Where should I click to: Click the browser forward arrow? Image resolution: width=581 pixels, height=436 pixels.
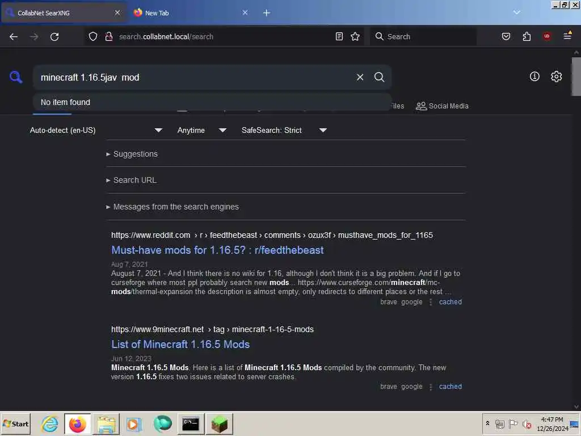pyautogui.click(x=34, y=36)
